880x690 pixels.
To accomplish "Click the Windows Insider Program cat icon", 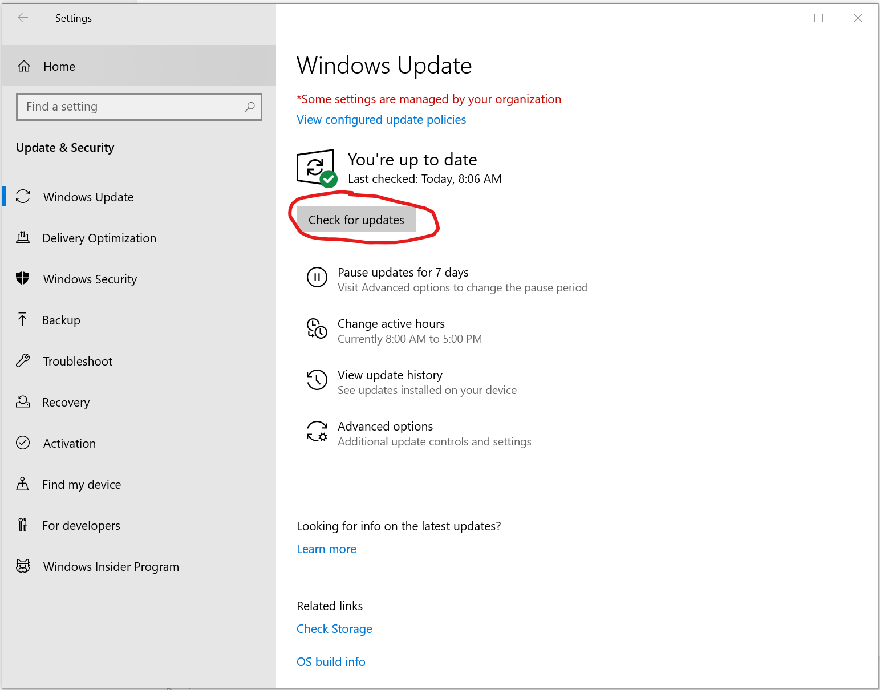I will click(23, 566).
